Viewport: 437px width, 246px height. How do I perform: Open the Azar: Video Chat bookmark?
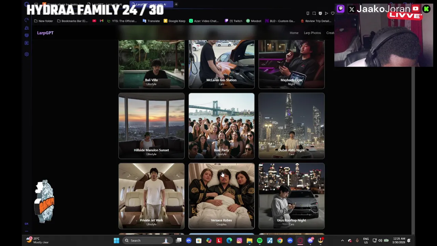pyautogui.click(x=204, y=21)
